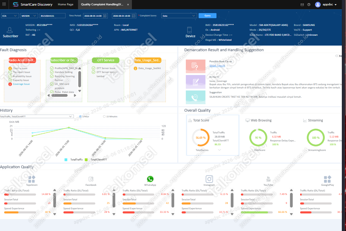Open the CCA dropdown
The height and width of the screenshot is (231, 346).
(x=10, y=16)
